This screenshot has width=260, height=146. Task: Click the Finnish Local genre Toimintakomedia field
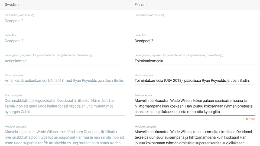click(195, 61)
